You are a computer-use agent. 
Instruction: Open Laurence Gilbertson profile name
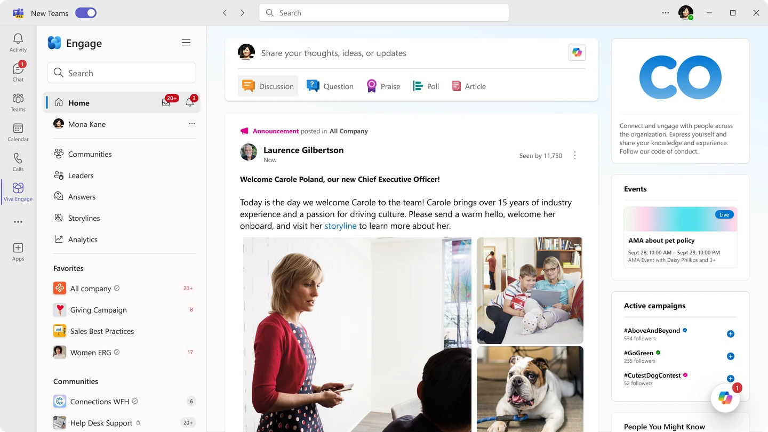pyautogui.click(x=303, y=150)
